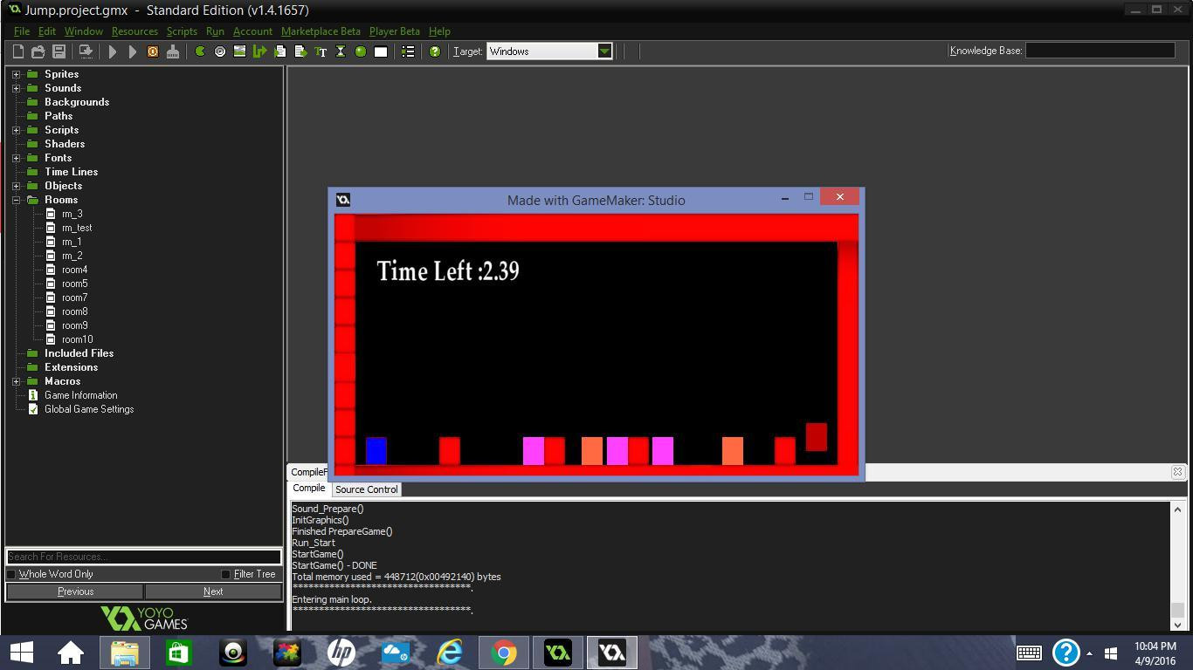This screenshot has width=1193, height=670.
Task: Open the Marketplace Beta menu
Action: coord(321,31)
